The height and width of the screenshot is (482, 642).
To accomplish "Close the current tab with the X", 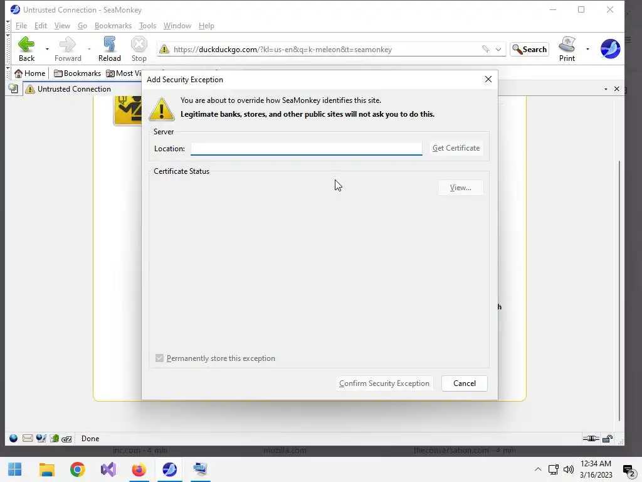I will coord(617,89).
